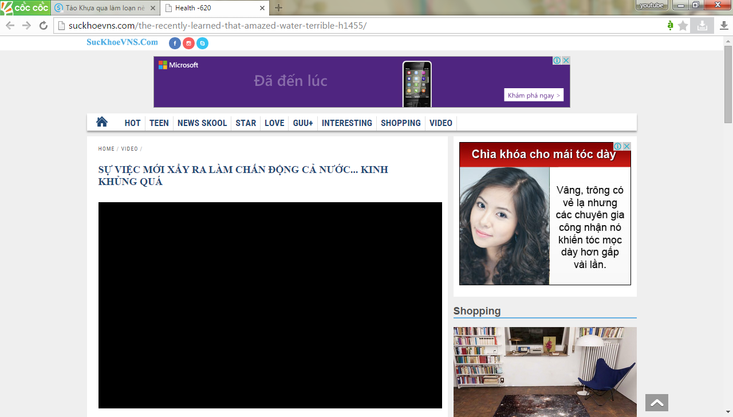Click the article headline 'SỰ VIỆC MỚI XẢY RA'
733x417 pixels.
pyautogui.click(x=243, y=175)
